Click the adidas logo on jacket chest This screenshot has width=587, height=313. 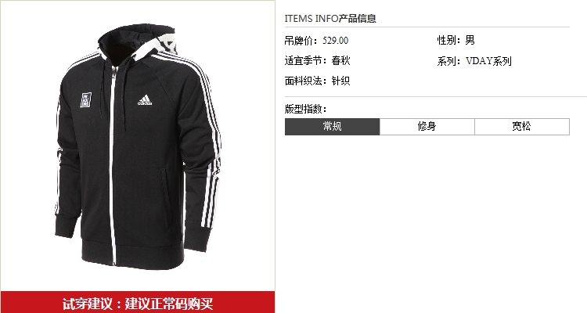(145, 100)
